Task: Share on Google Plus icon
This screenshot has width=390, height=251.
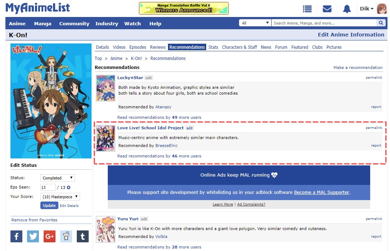Action: (x=49, y=236)
